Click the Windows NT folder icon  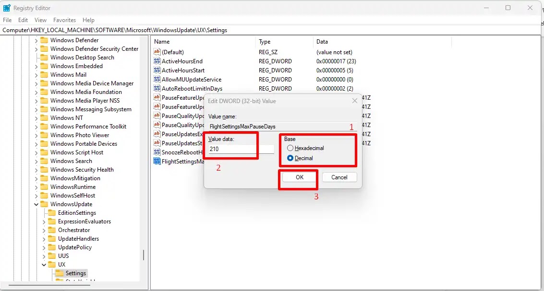[44, 118]
